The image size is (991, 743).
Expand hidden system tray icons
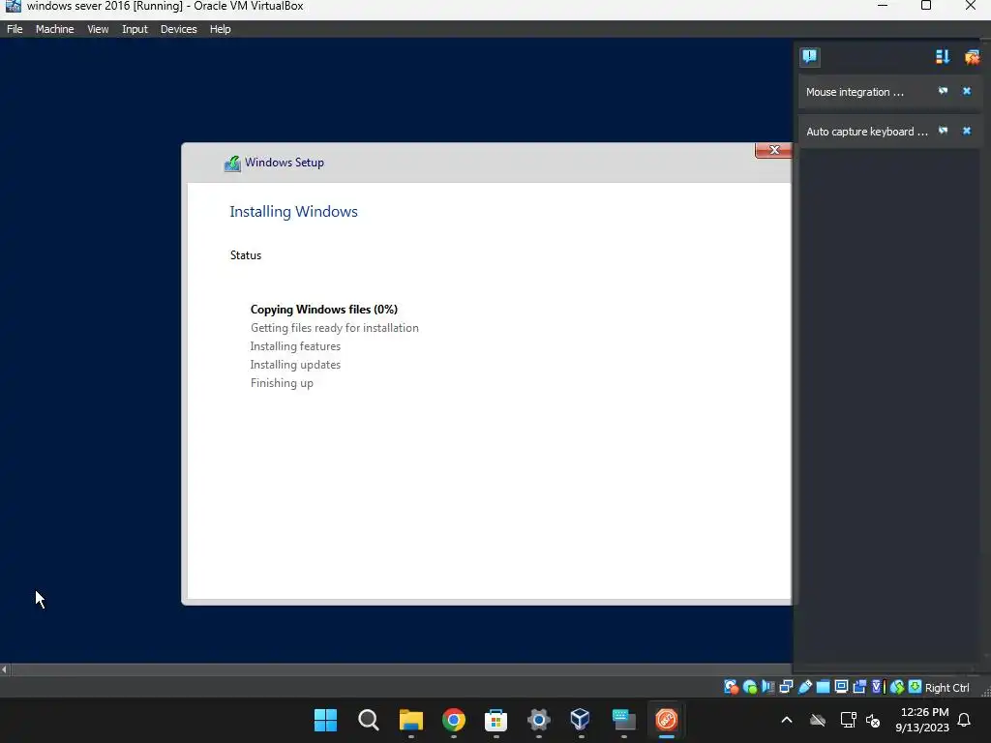pos(787,720)
